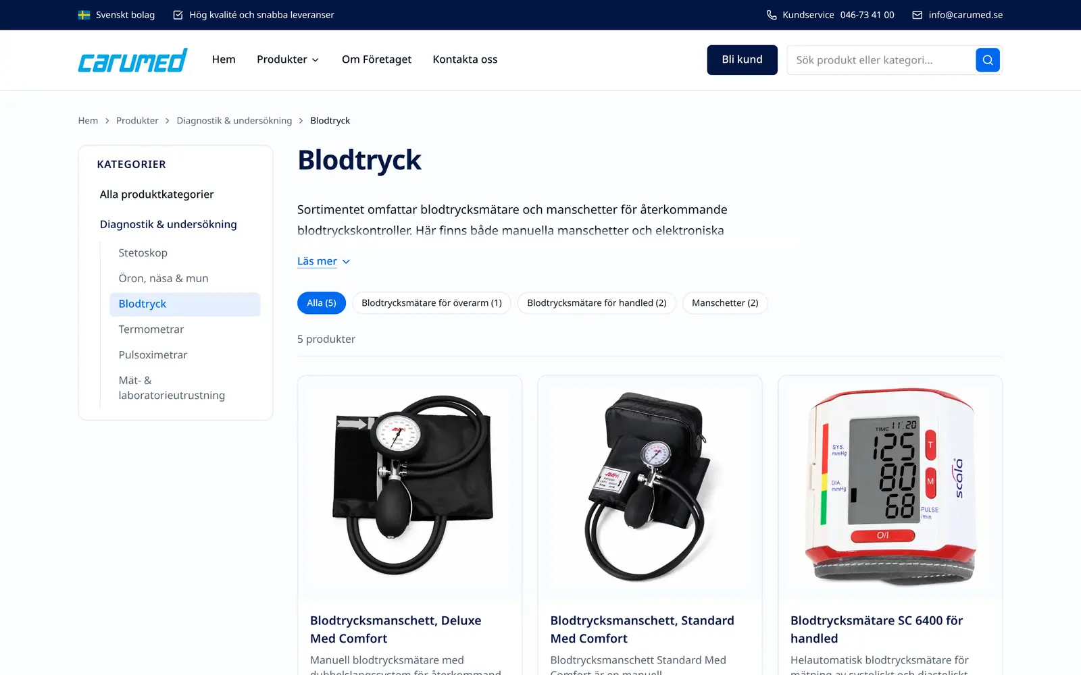Open Deluxe Med Comfort product image
Image resolution: width=1081 pixels, height=675 pixels.
(409, 487)
